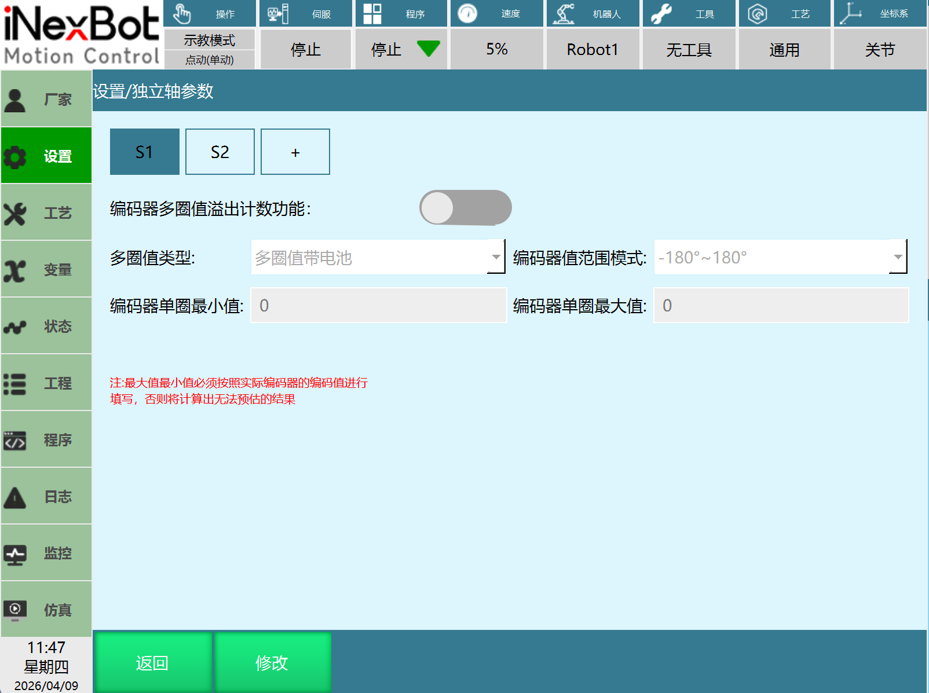Switch to the S2 axis tab
The image size is (929, 693).
220,152
